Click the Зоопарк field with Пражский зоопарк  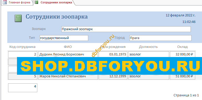coord(126,29)
